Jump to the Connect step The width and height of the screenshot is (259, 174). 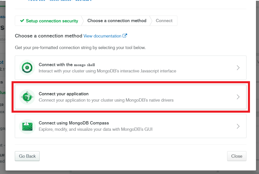[x=164, y=21]
